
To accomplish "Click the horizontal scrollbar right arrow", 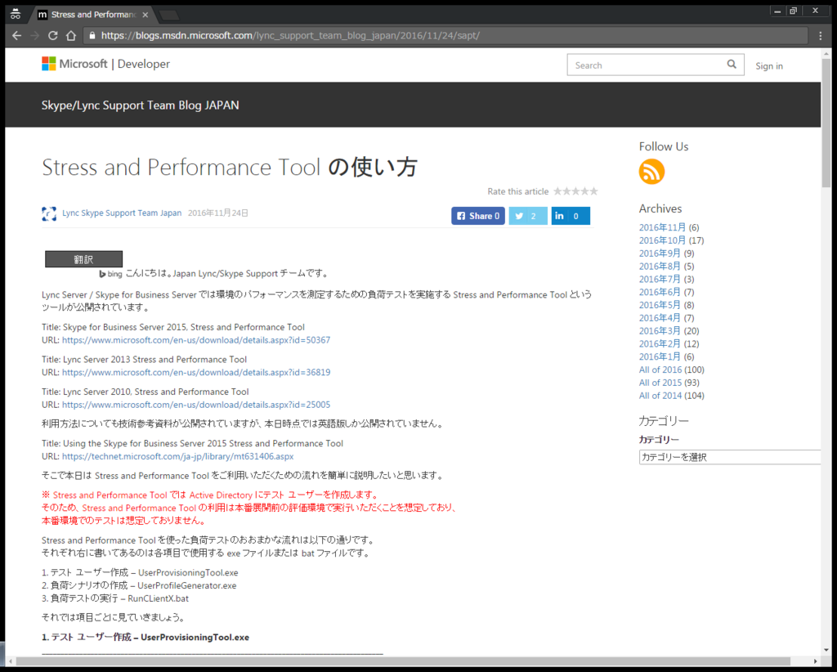I will [815, 661].
